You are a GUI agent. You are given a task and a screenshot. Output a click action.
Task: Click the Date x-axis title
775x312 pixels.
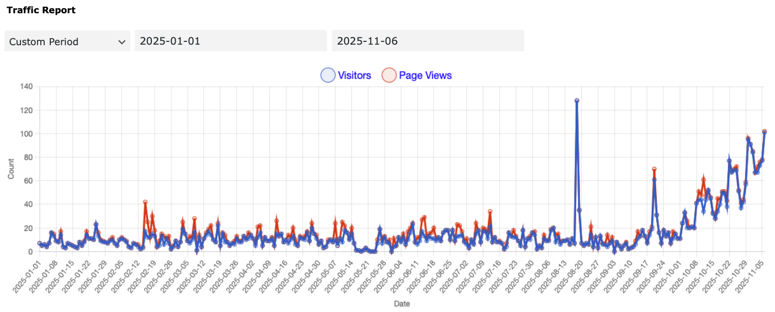[402, 304]
